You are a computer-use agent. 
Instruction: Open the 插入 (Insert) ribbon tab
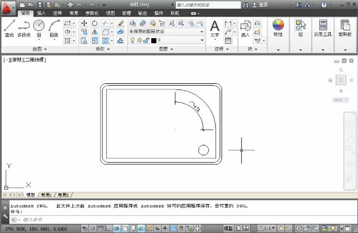coord(41,13)
